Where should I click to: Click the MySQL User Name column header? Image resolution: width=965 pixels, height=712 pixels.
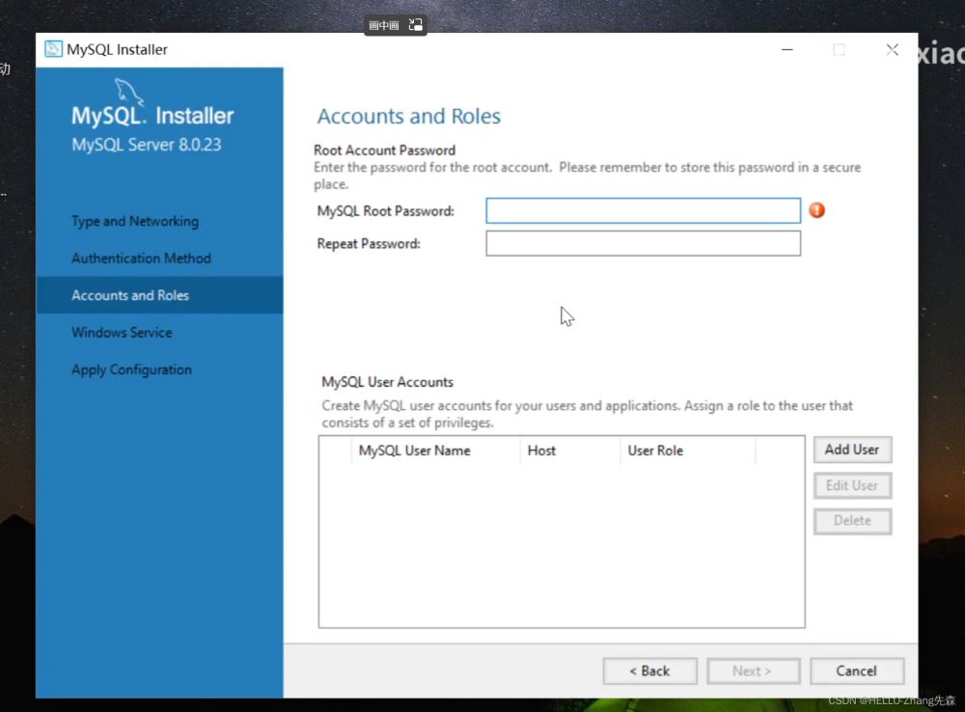[x=415, y=451]
